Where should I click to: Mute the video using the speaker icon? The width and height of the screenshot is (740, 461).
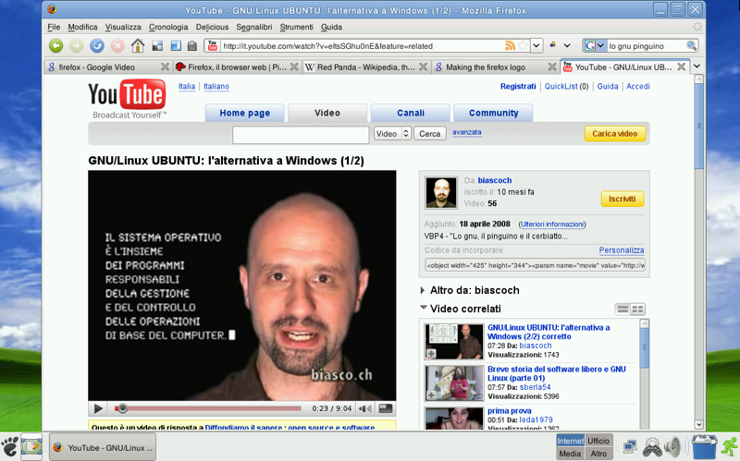[365, 408]
